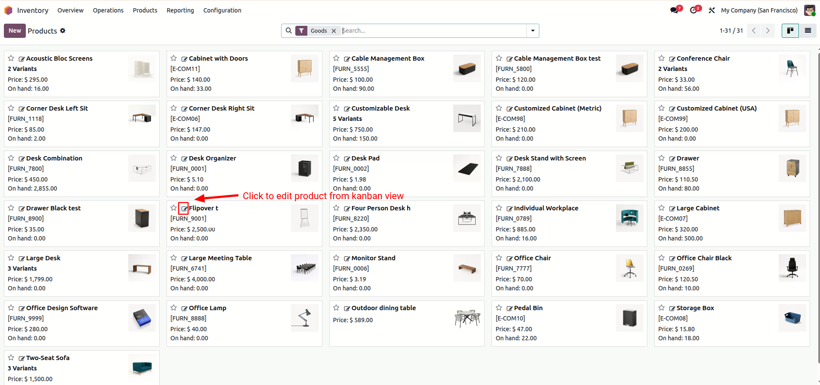
Task: Click the Large Desk 3 Variants text
Action: click(x=22, y=268)
